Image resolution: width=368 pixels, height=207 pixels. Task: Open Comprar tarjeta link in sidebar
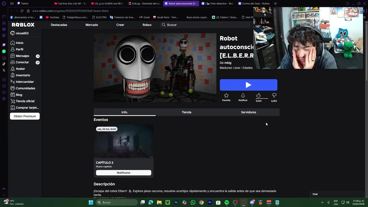(25, 108)
